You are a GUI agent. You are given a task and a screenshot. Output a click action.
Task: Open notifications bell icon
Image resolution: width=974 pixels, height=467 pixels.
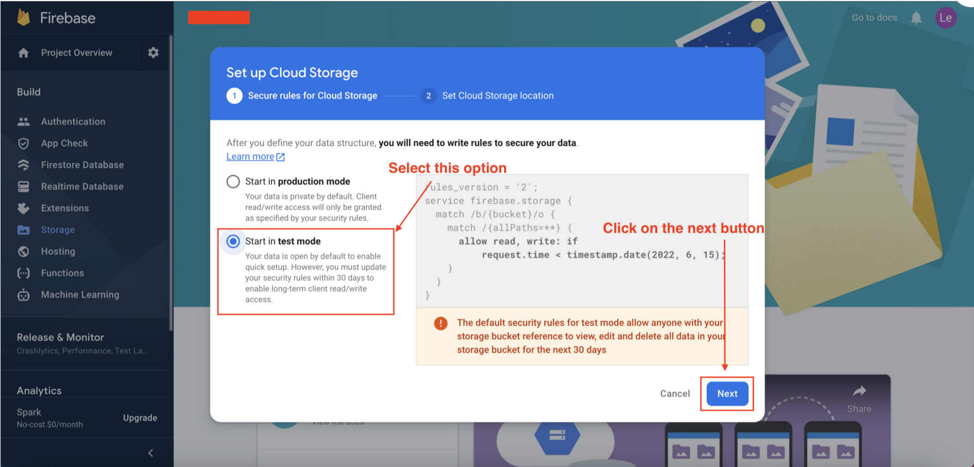pos(916,18)
